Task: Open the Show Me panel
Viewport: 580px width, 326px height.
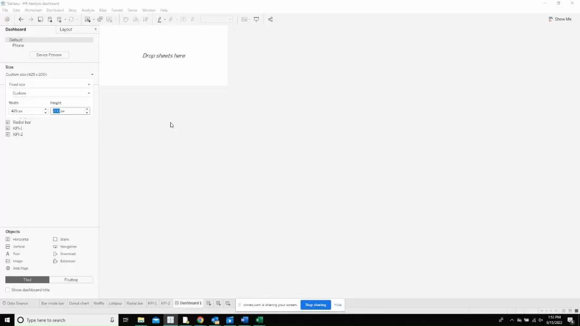Action: tap(560, 19)
